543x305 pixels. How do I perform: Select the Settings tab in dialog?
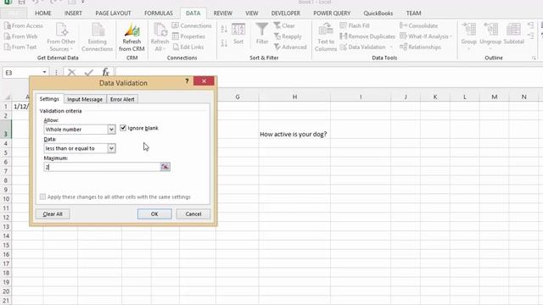tap(49, 99)
